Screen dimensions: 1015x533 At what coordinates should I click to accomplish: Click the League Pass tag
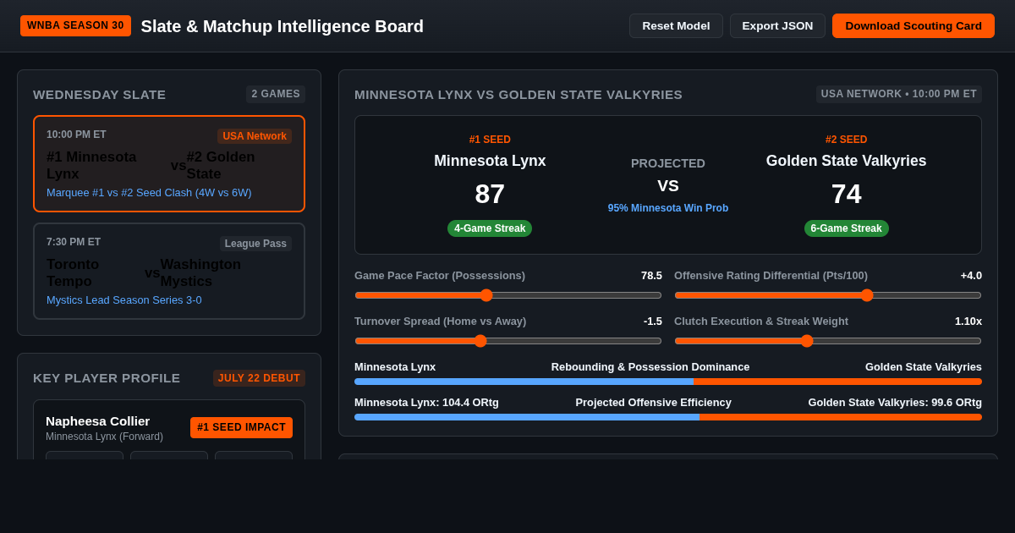point(255,244)
